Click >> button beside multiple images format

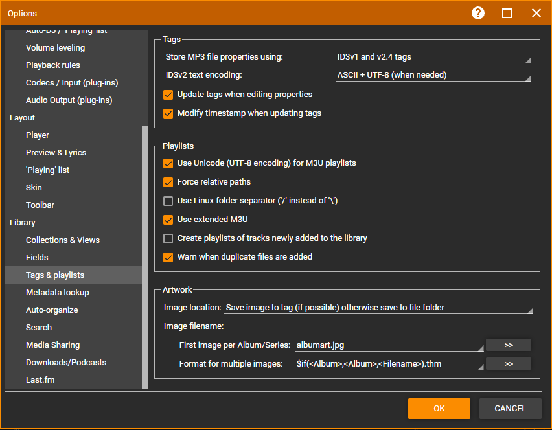pos(509,364)
